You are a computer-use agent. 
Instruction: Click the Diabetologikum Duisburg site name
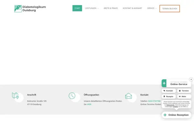(34, 8)
